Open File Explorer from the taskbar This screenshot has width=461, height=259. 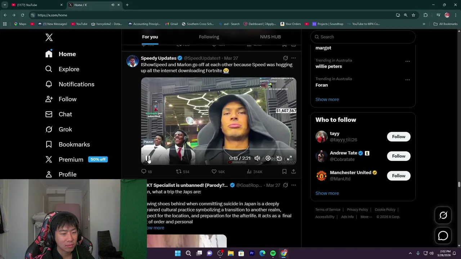[x=230, y=253]
